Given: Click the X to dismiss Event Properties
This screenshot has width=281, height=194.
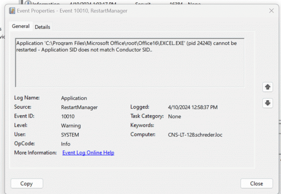Looking at the screenshot, I should (271, 11).
